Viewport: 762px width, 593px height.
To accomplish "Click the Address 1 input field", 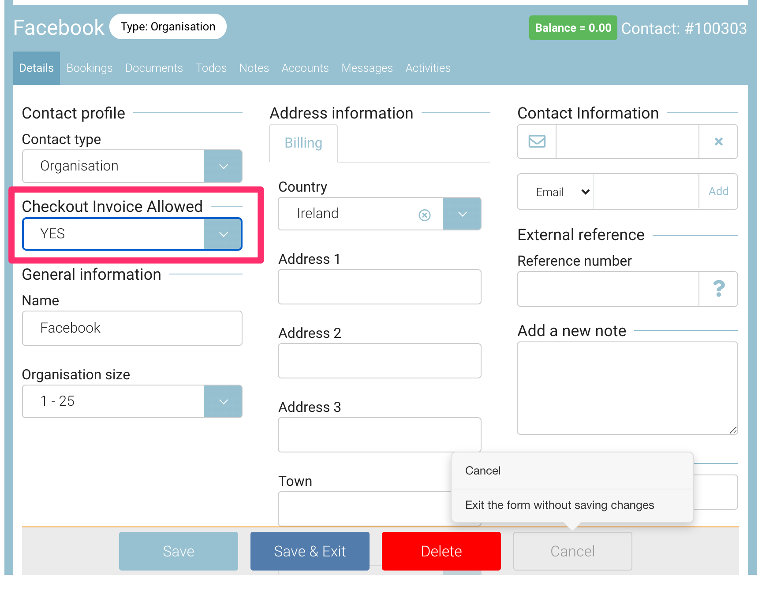I will 379,287.
